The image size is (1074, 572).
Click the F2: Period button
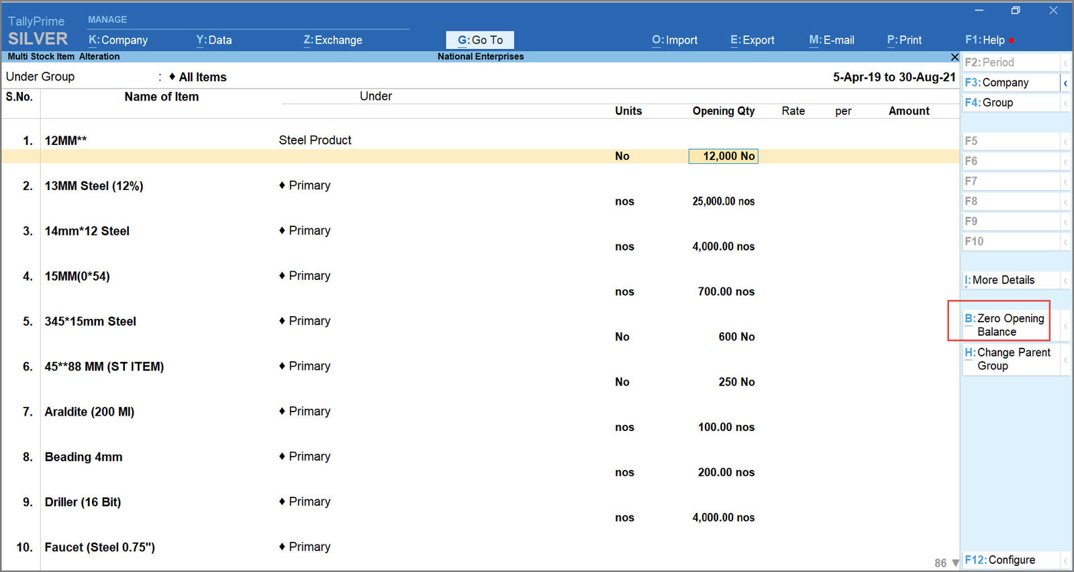click(x=1011, y=62)
